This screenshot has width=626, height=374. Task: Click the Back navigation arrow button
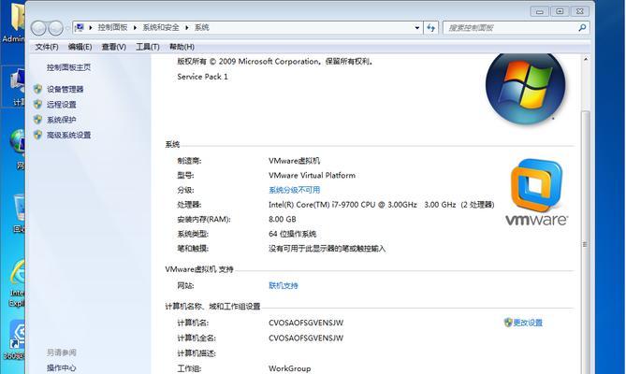point(38,28)
